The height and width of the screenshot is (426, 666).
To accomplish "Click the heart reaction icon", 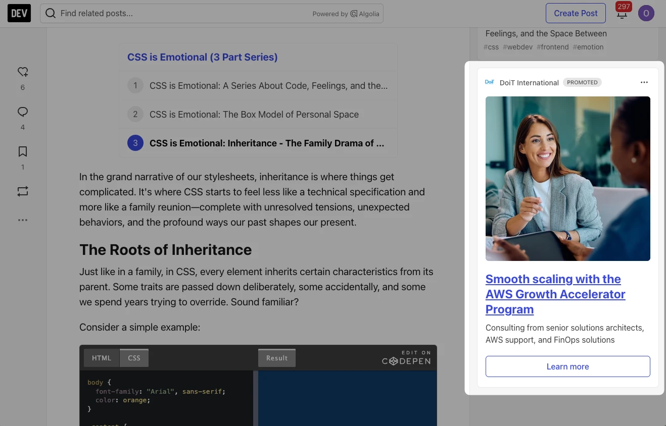I will click(x=23, y=72).
